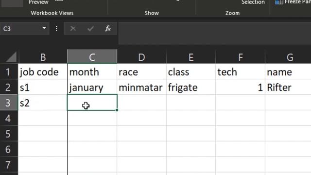This screenshot has height=175, width=311.
Task: Click the cell with value 1
Action: pyautogui.click(x=241, y=87)
